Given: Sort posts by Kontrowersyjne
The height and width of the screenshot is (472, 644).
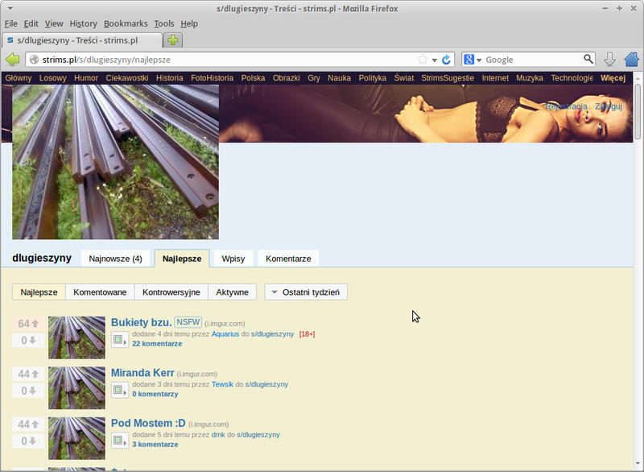Looking at the screenshot, I should pyautogui.click(x=171, y=292).
